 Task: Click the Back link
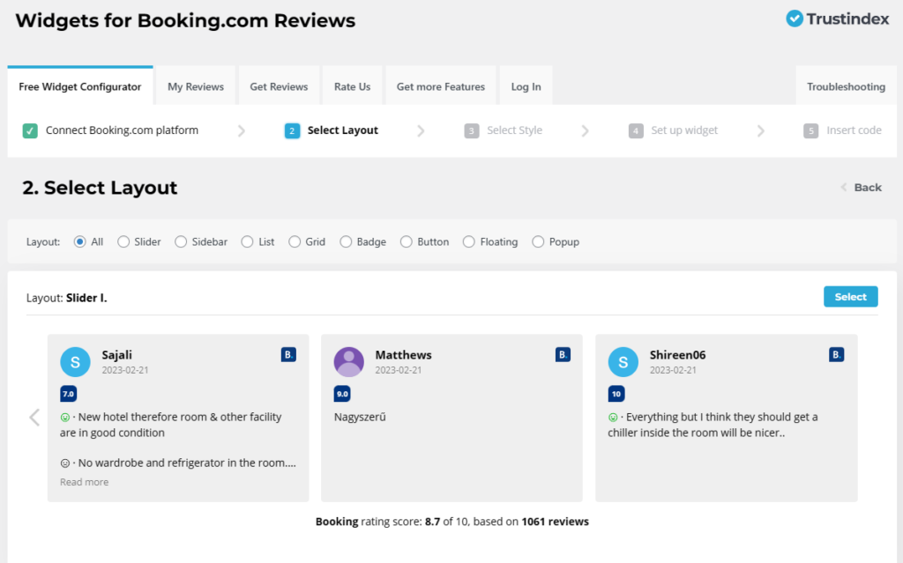tap(868, 187)
